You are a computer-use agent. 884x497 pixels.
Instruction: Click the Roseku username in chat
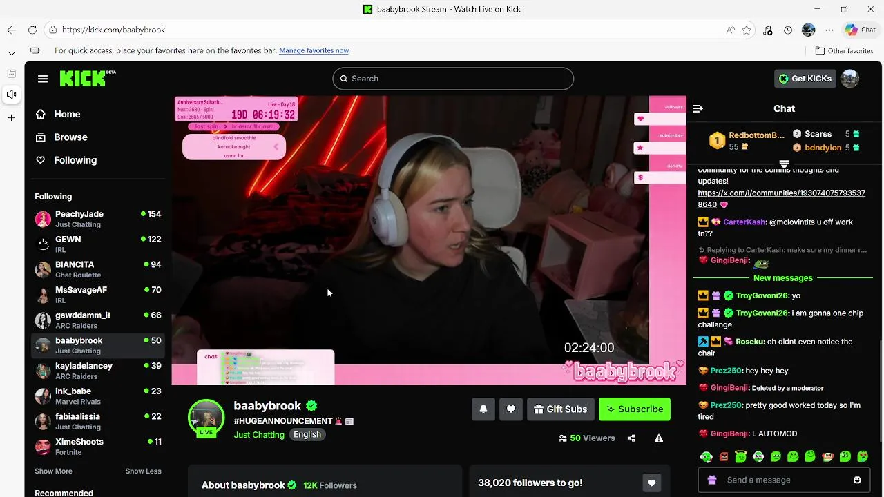pyautogui.click(x=750, y=342)
